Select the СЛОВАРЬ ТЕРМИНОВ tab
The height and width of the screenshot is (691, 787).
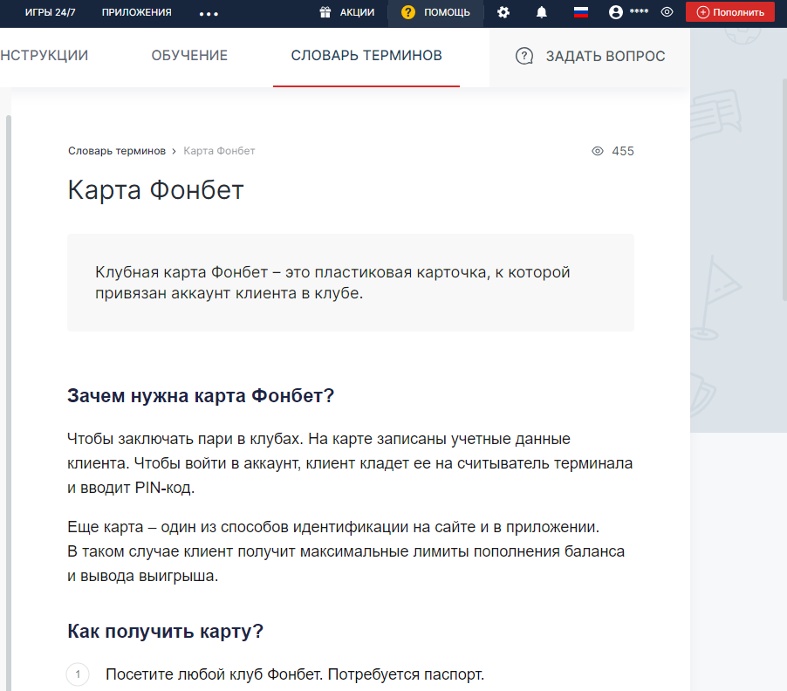[x=366, y=56]
